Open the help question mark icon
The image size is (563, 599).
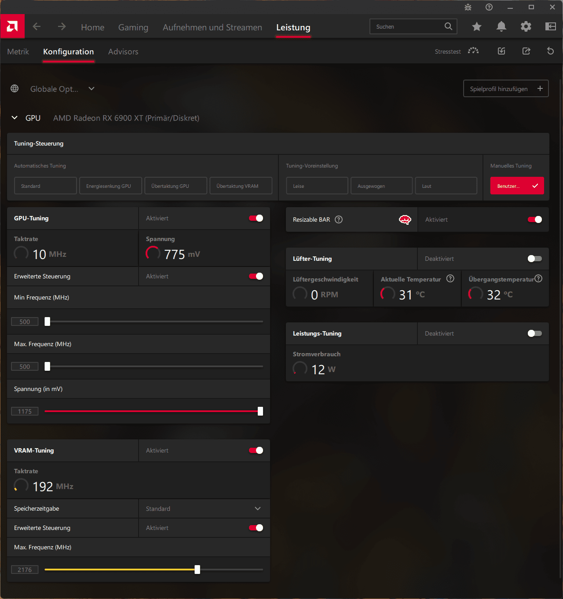coord(489,7)
